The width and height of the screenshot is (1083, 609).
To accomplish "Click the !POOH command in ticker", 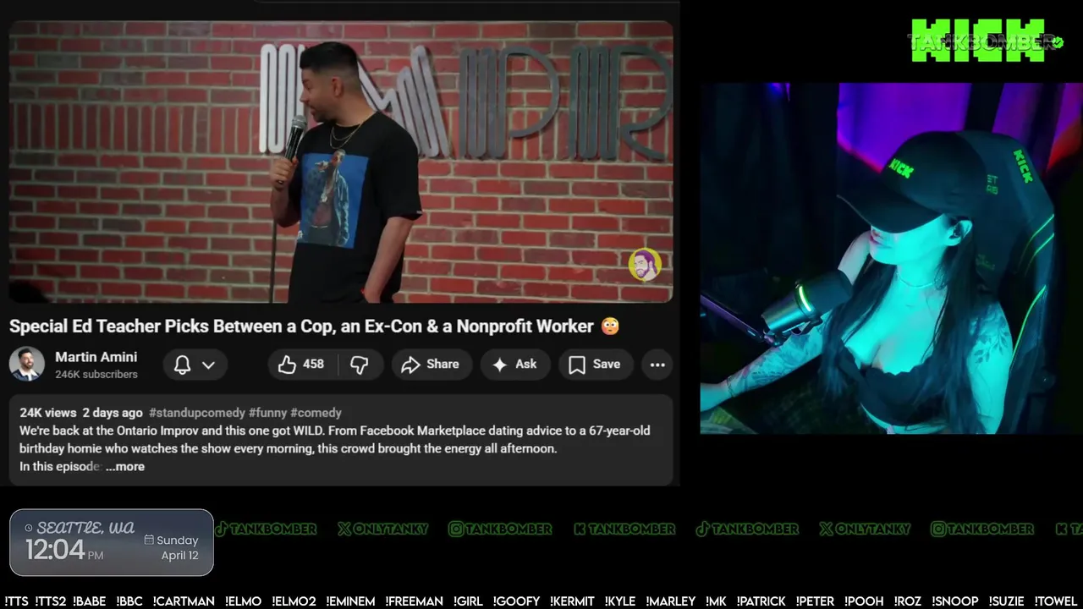I will (864, 601).
